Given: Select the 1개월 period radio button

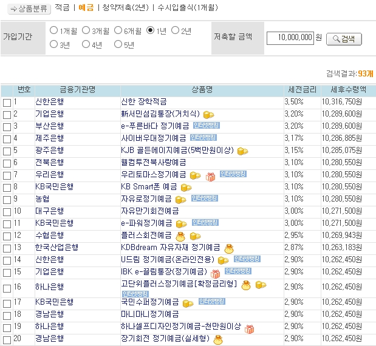Looking at the screenshot, I should tap(53, 30).
